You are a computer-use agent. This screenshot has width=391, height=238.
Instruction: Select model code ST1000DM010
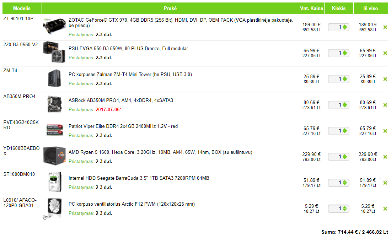pyautogui.click(x=19, y=174)
